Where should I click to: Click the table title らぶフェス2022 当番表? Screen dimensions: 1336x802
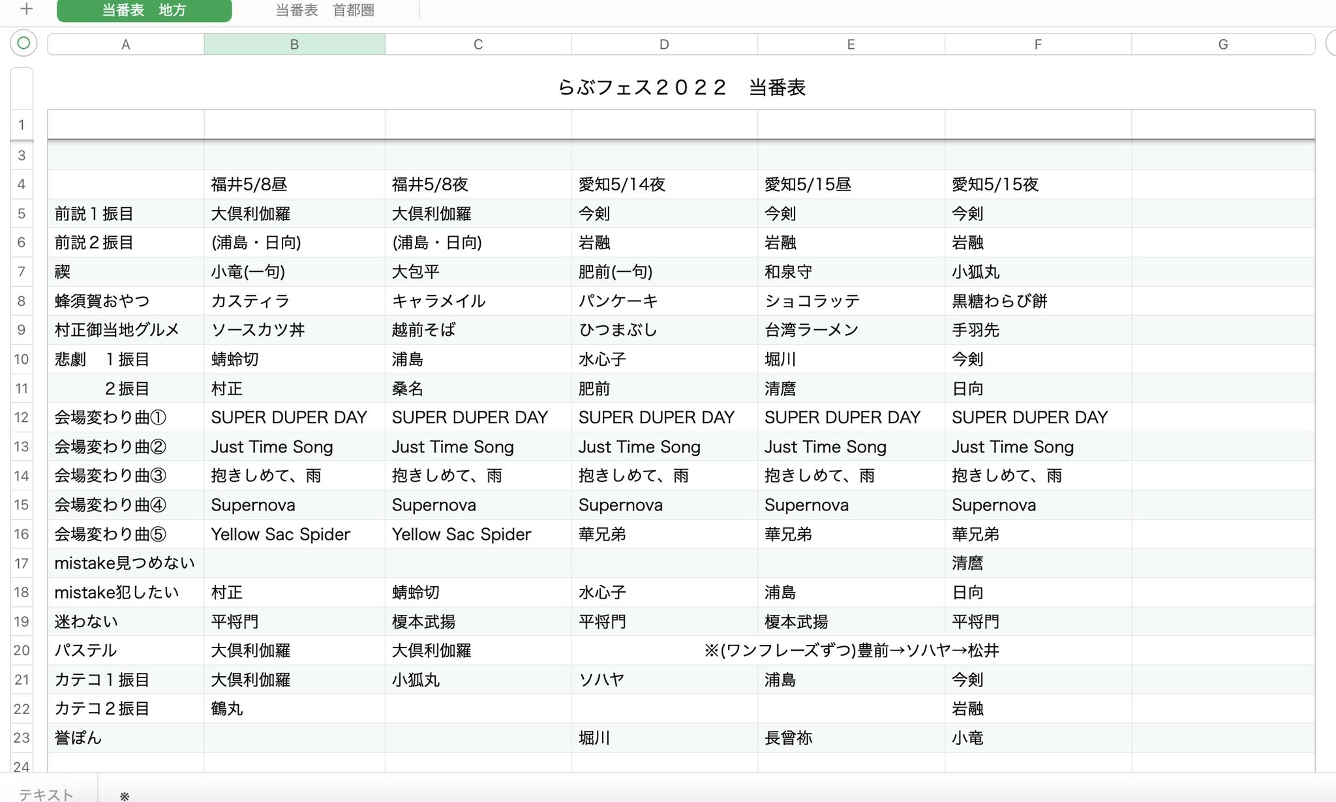click(681, 87)
